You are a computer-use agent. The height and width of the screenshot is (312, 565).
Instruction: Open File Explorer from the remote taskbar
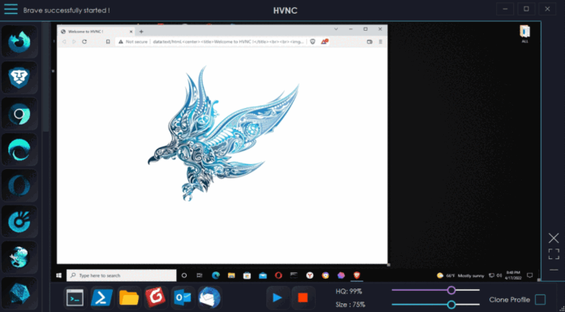[231, 275]
